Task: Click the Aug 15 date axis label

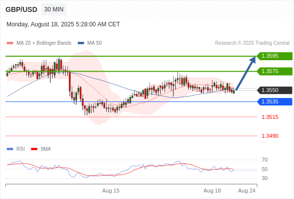Action: pos(111,191)
